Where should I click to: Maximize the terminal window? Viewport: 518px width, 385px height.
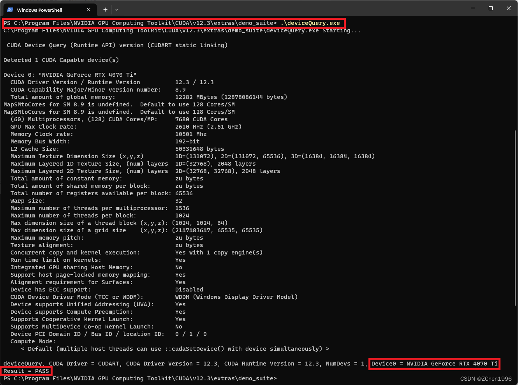tap(491, 8)
